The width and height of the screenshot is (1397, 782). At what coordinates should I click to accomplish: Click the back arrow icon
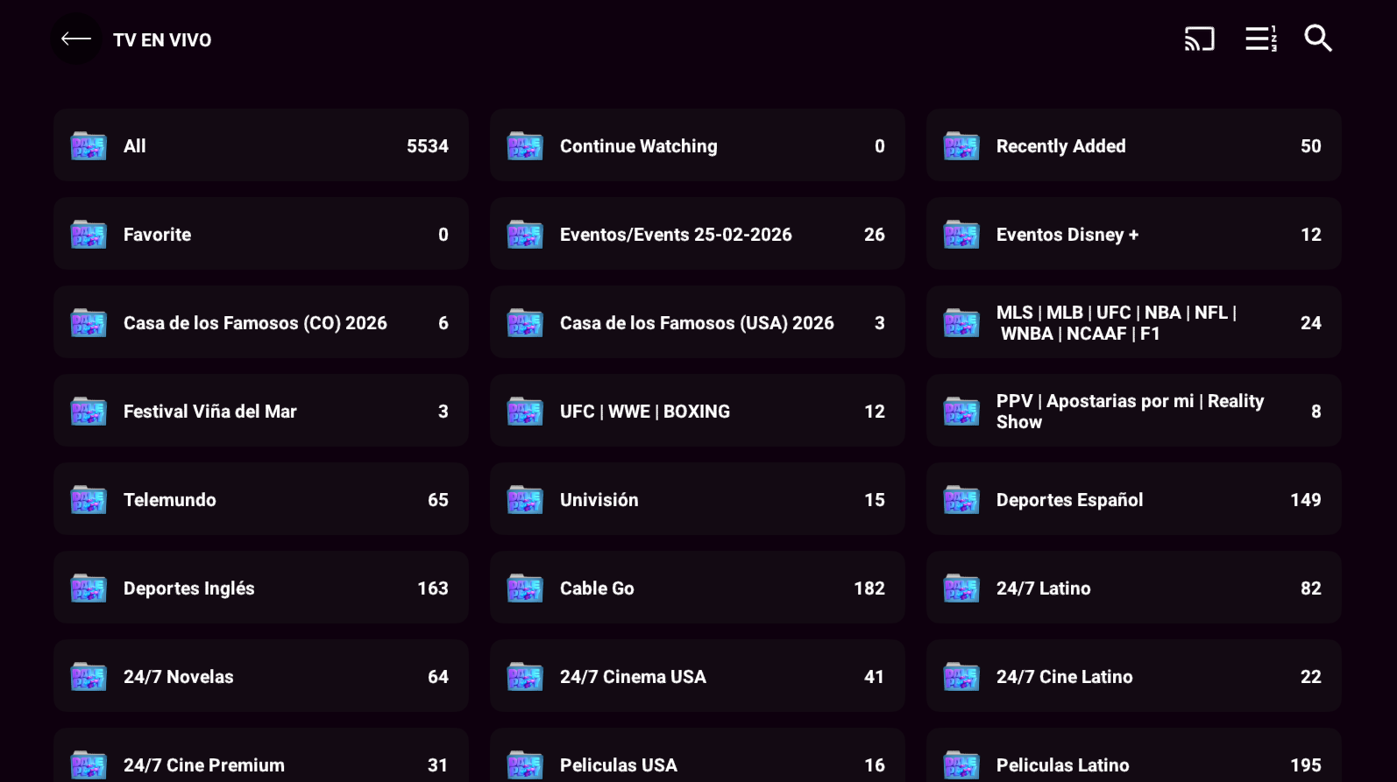(x=76, y=39)
